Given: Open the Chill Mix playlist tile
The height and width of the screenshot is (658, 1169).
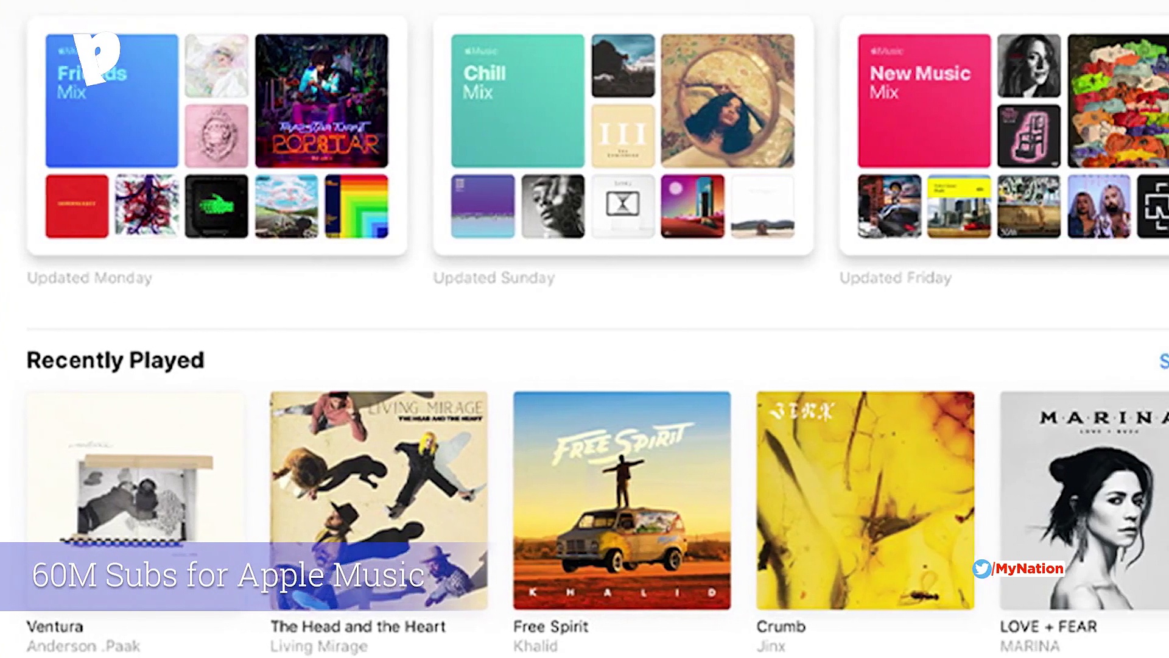Looking at the screenshot, I should (518, 101).
